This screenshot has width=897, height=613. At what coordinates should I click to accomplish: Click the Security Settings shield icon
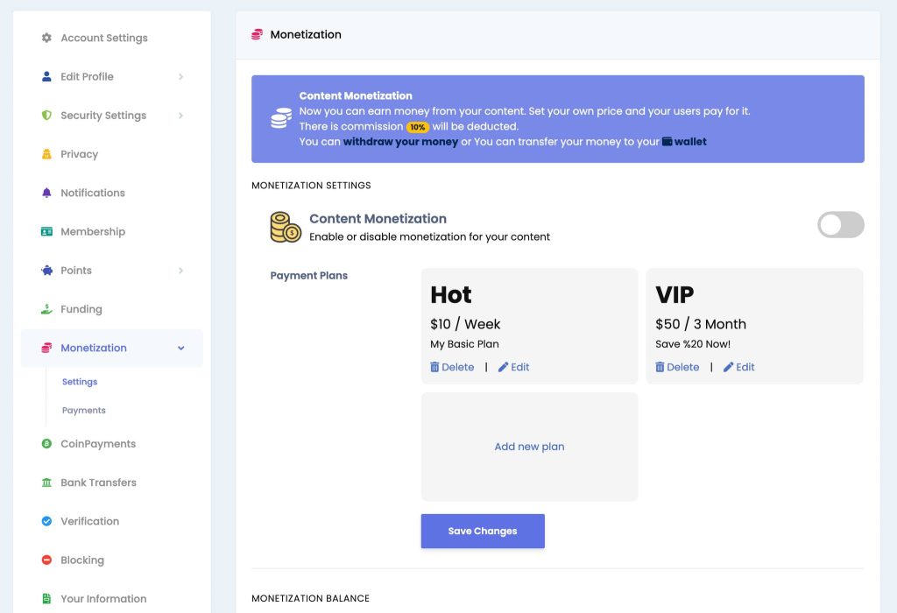point(46,116)
